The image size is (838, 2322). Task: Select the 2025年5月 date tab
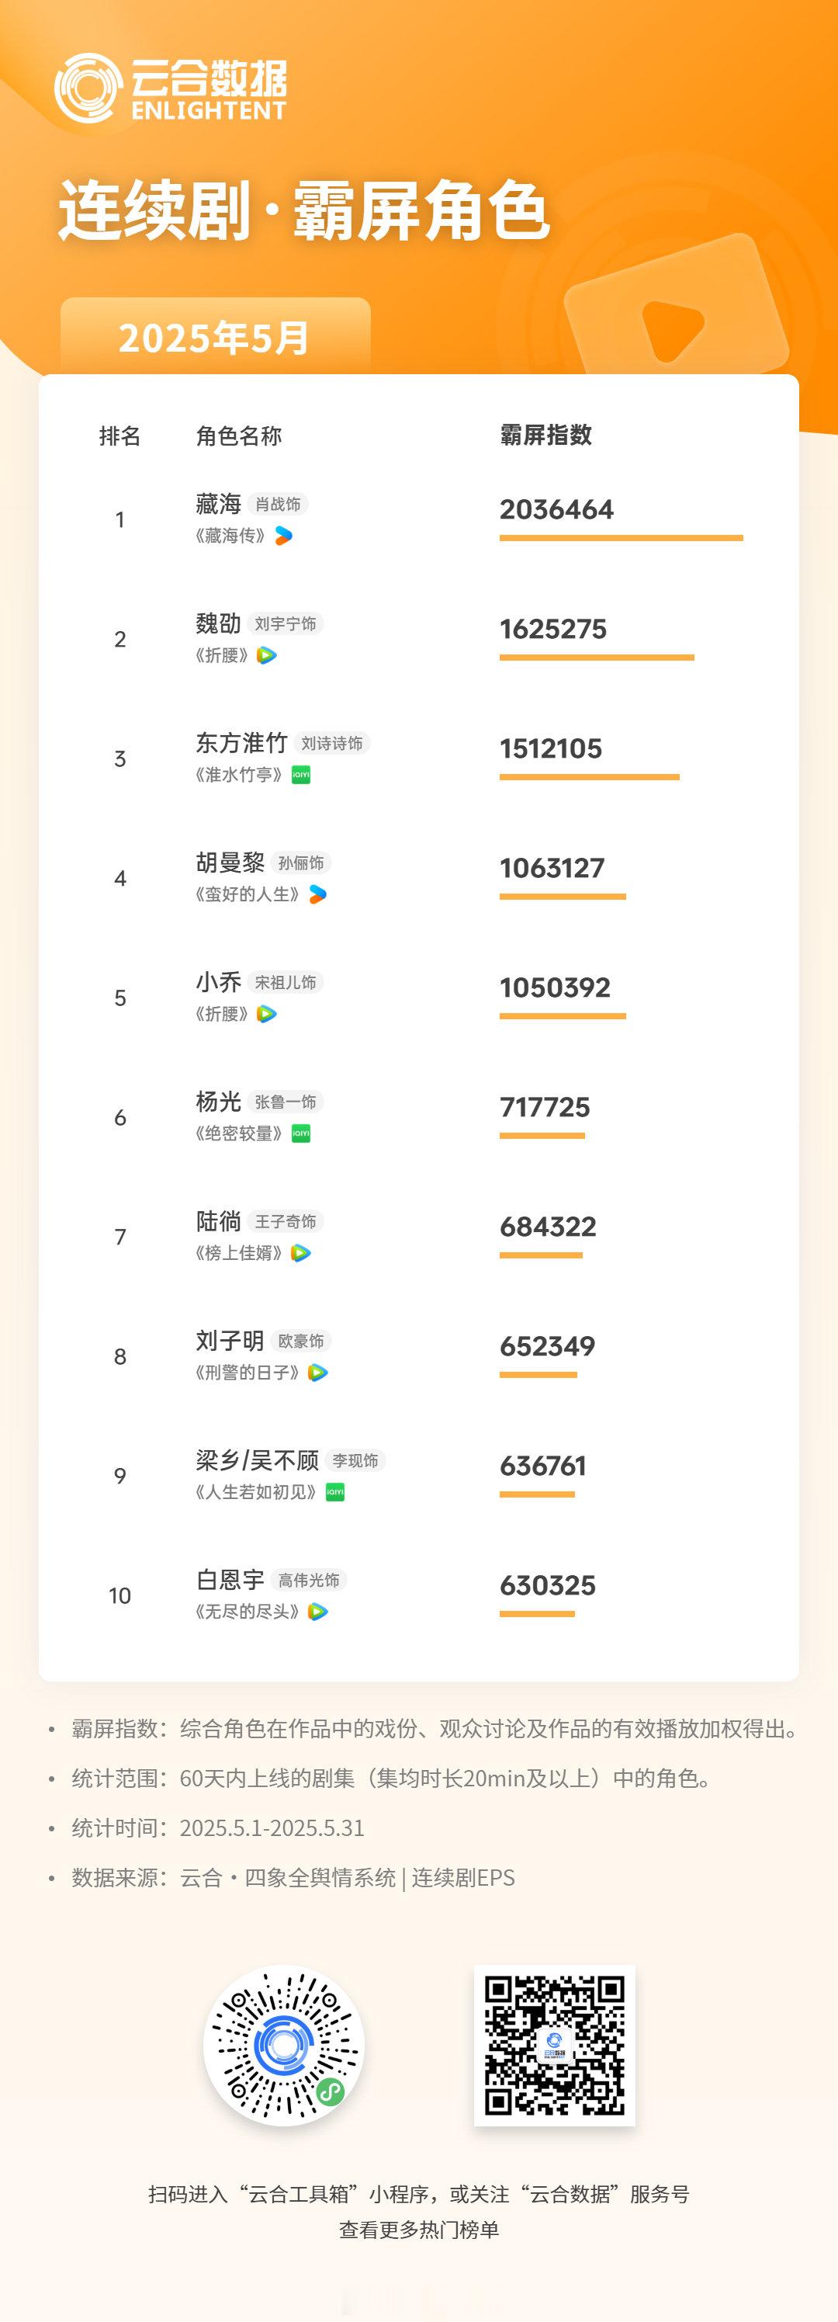point(214,338)
